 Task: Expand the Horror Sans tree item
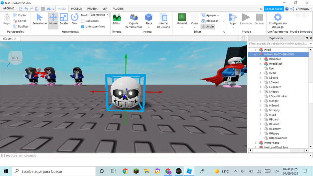point(255,143)
